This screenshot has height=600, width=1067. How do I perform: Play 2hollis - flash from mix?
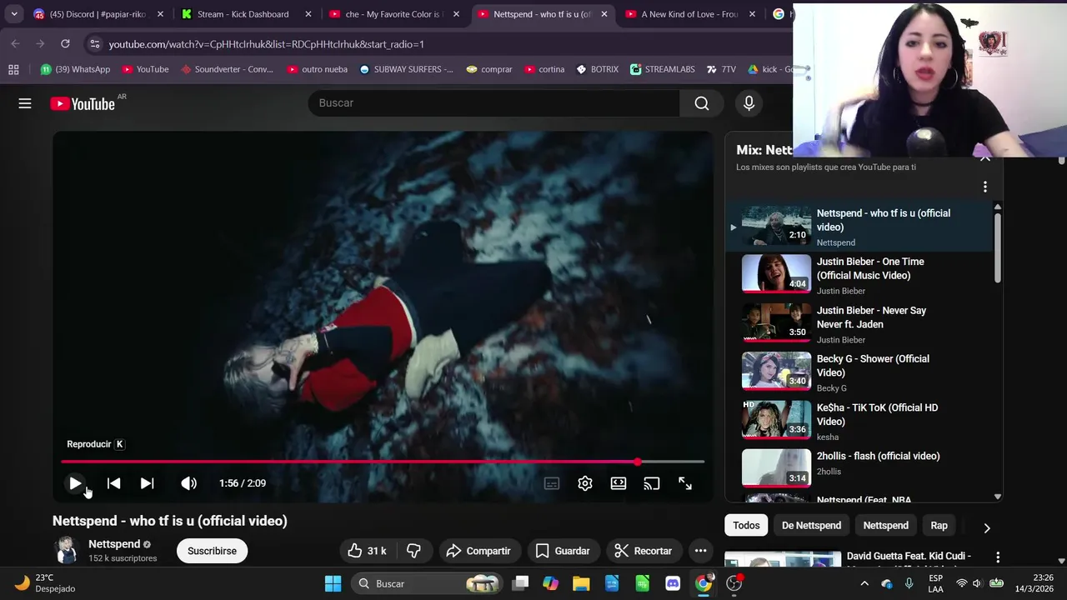859,470
